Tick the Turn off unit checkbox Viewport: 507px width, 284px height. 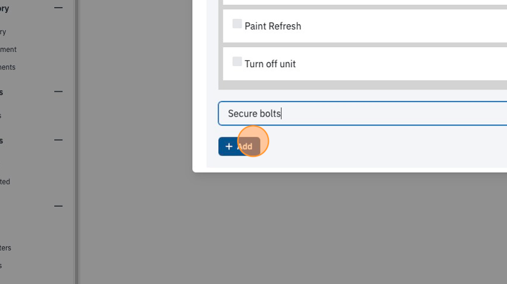click(x=237, y=61)
